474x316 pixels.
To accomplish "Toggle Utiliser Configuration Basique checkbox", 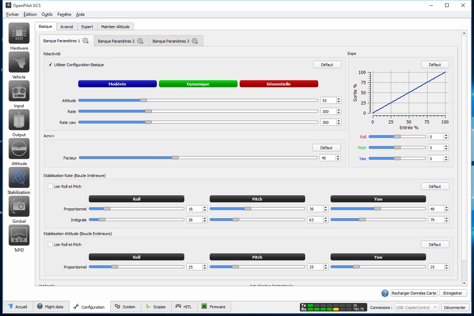I will (50, 65).
